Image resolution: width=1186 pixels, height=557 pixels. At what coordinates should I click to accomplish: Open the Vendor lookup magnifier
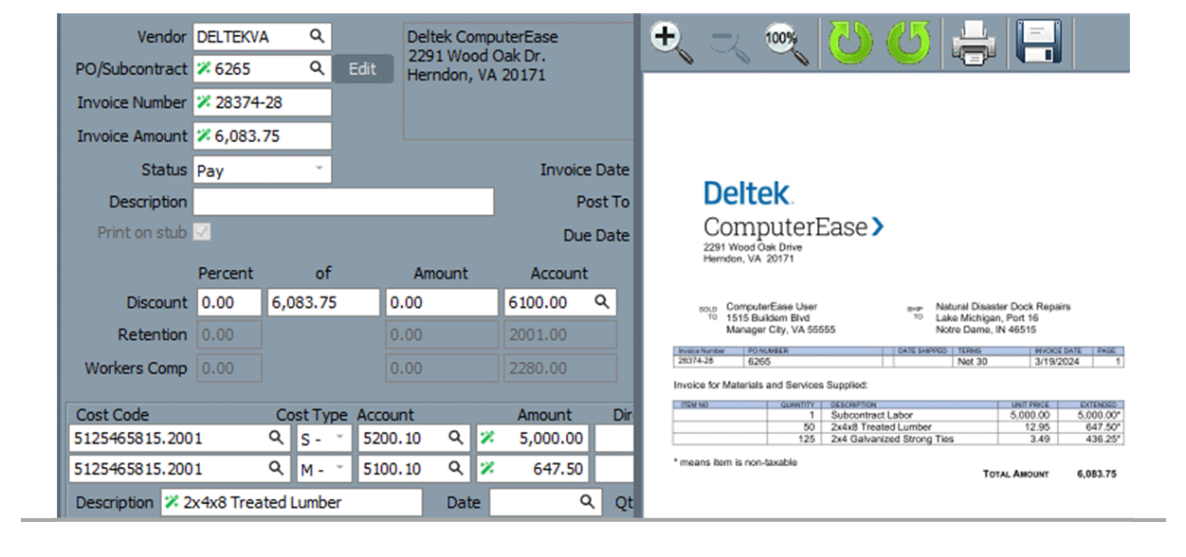coord(318,36)
